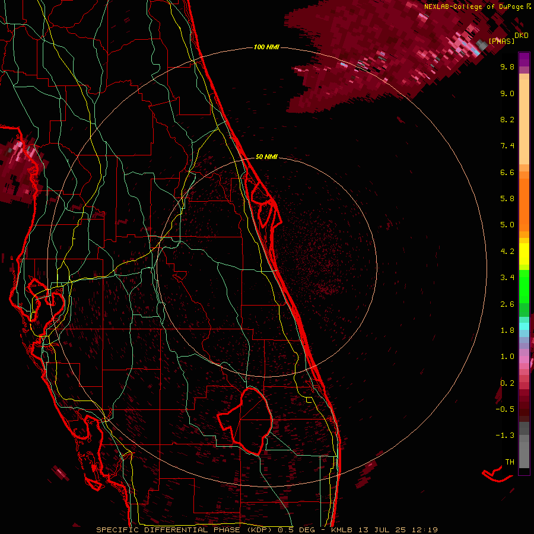Screen dimensions: 534x534
Task: Click the 8.2 value on the color scale
Action: [x=507, y=119]
